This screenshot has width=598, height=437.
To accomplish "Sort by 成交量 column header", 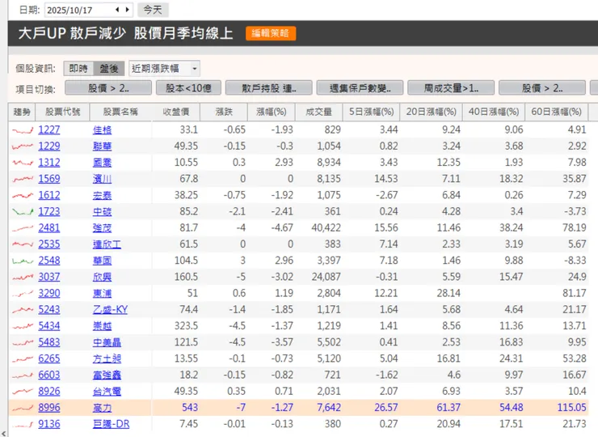I will (319, 112).
